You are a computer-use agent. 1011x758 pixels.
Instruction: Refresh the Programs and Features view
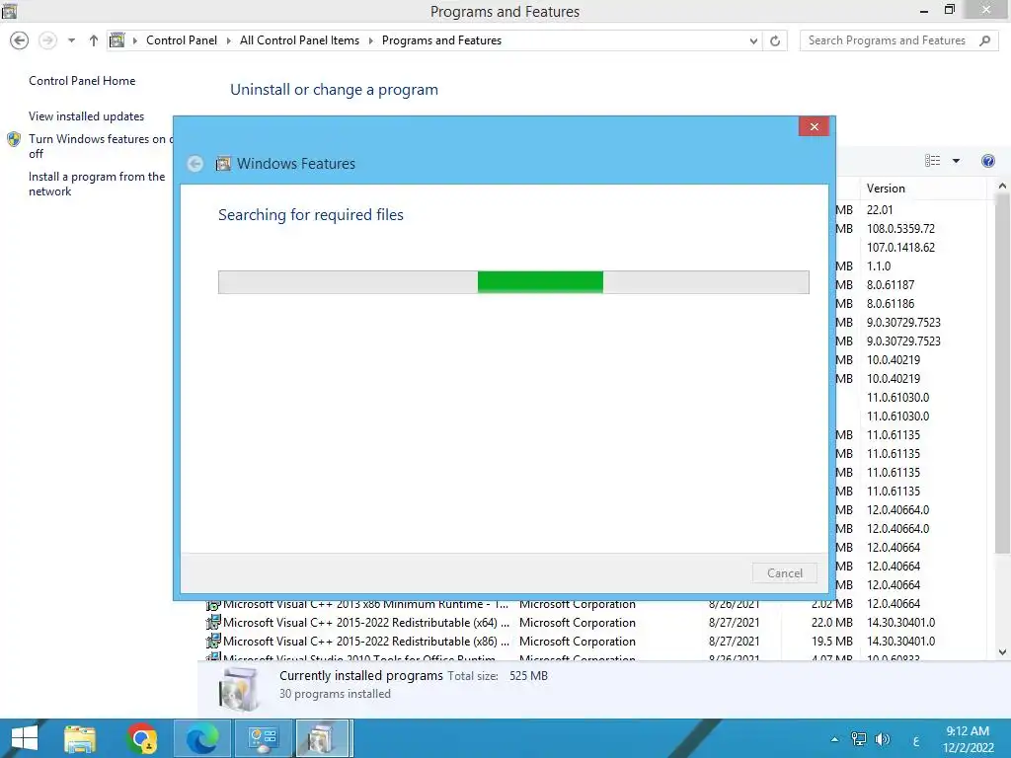pyautogui.click(x=775, y=40)
